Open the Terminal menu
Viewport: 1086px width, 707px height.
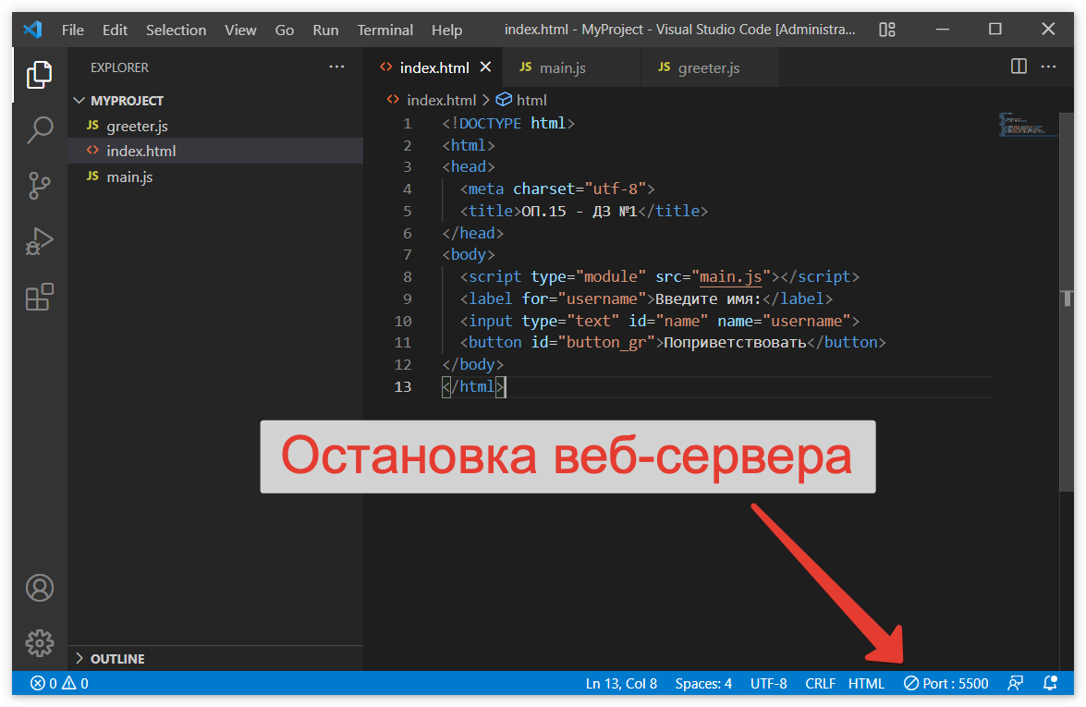tap(385, 30)
